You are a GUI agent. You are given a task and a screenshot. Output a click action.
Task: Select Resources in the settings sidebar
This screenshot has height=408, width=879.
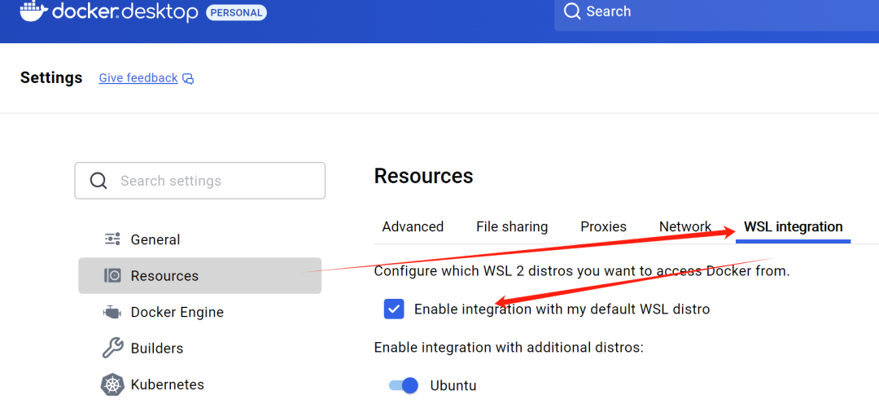[199, 275]
